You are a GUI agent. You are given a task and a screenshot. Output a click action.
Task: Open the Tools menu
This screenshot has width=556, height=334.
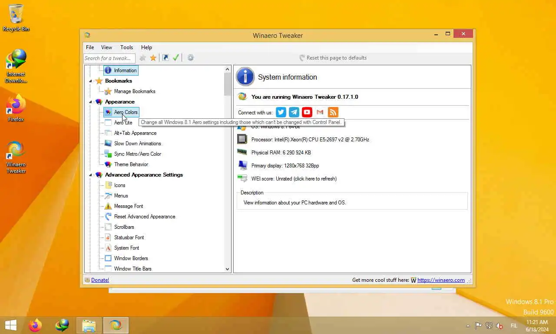[126, 47]
